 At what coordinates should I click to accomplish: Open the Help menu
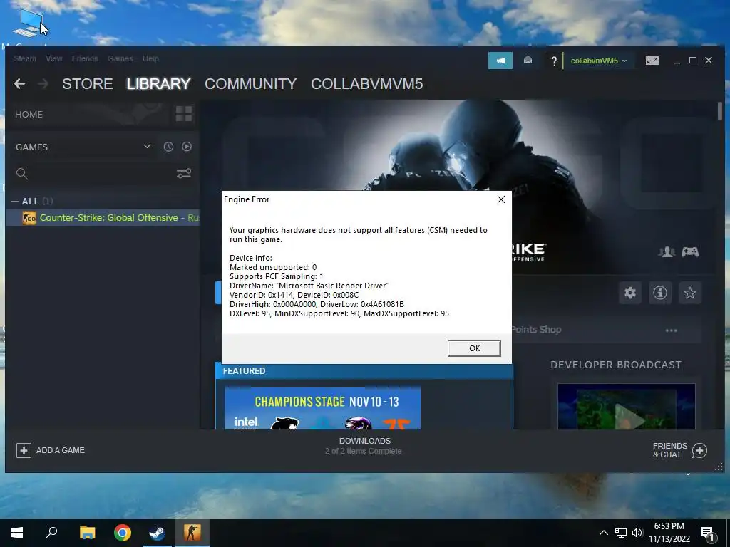coord(150,58)
